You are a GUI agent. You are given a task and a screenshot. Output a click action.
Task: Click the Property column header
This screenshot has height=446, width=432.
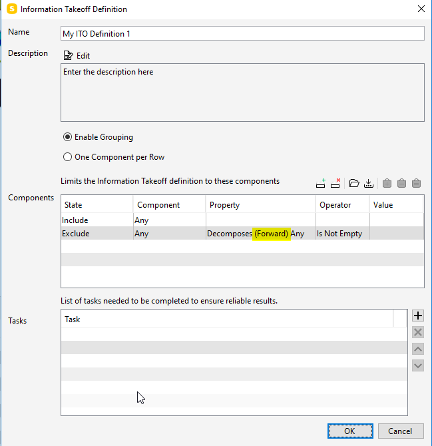(x=260, y=205)
